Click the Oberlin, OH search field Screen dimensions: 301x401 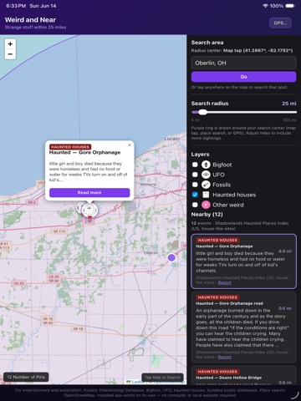[243, 63]
